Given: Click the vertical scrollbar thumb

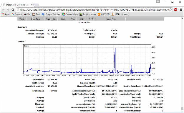Looking at the screenshot, I should (182, 108).
